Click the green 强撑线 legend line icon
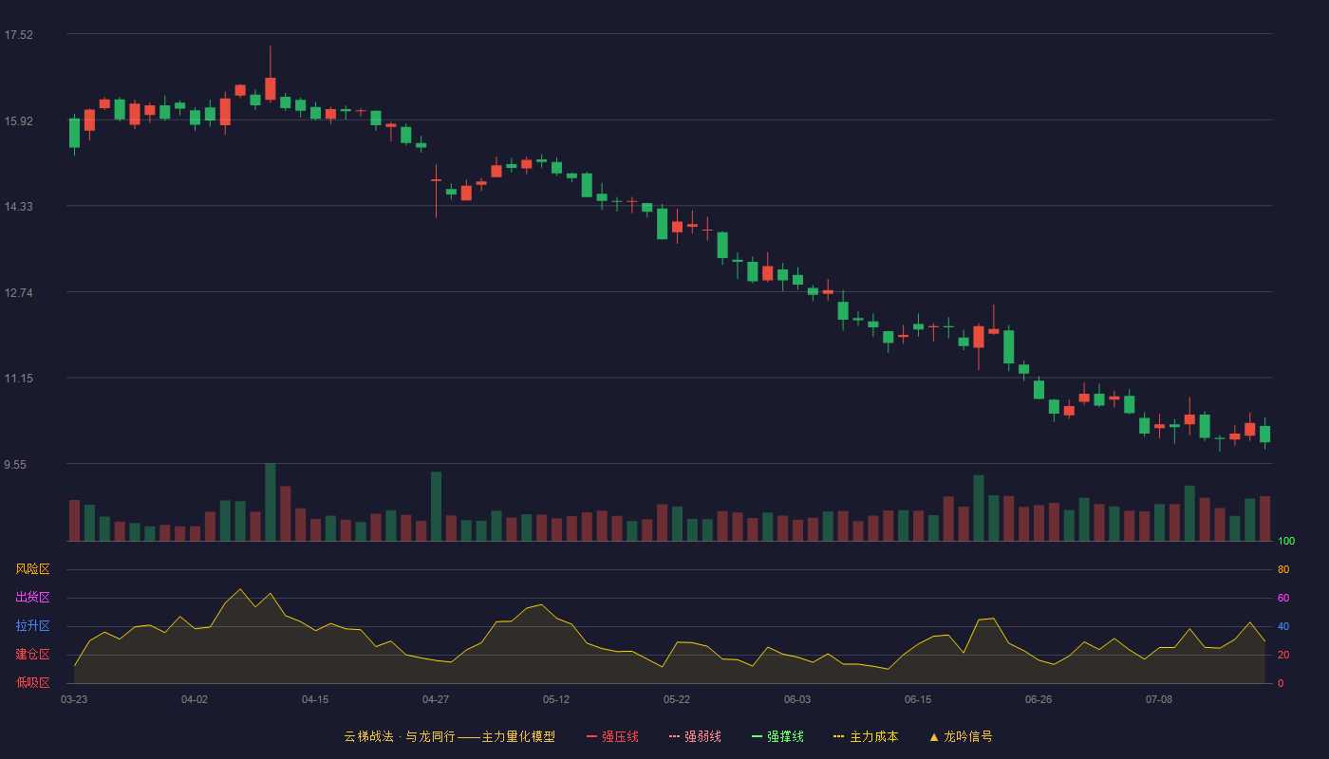The width and height of the screenshot is (1329, 759). (x=757, y=736)
